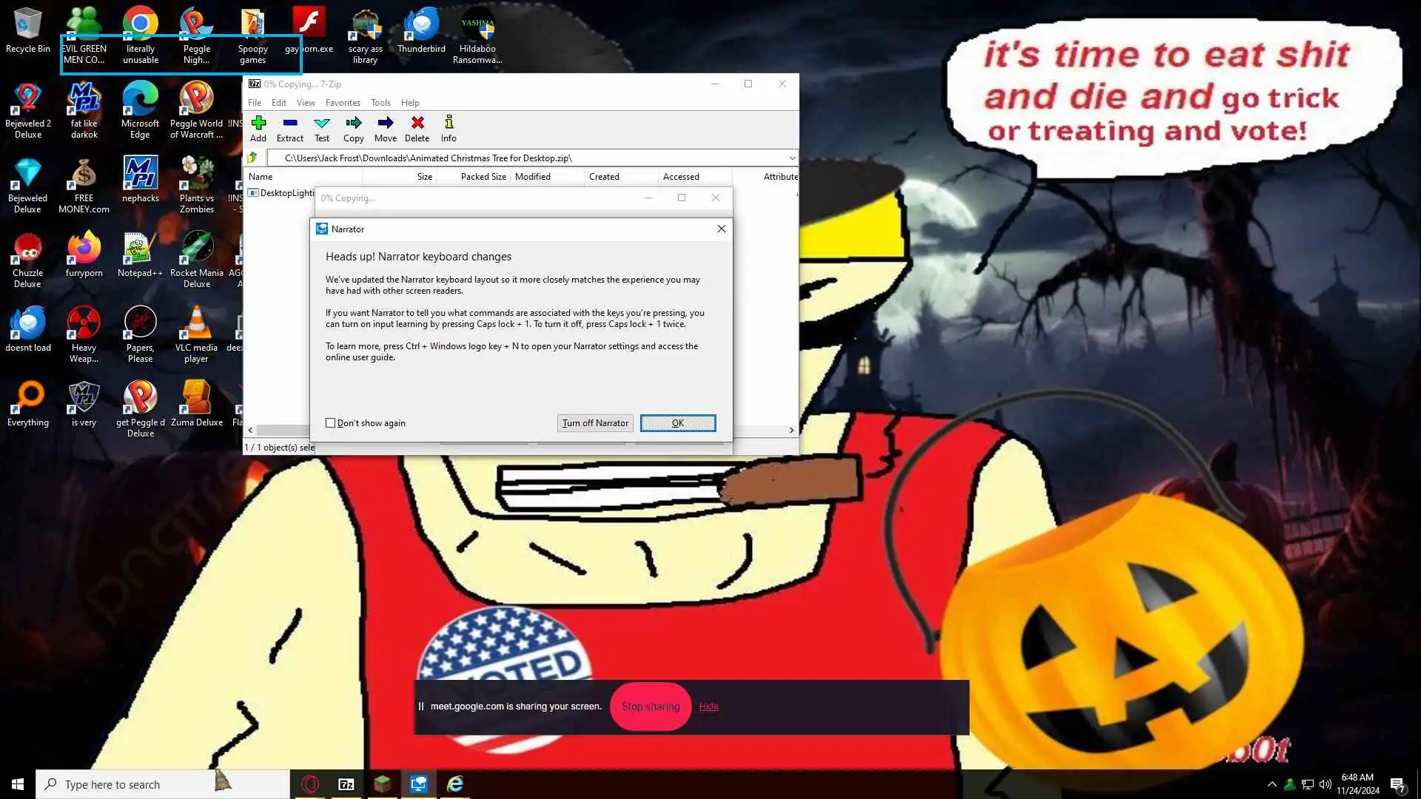Open the Favorites menu

click(x=343, y=103)
